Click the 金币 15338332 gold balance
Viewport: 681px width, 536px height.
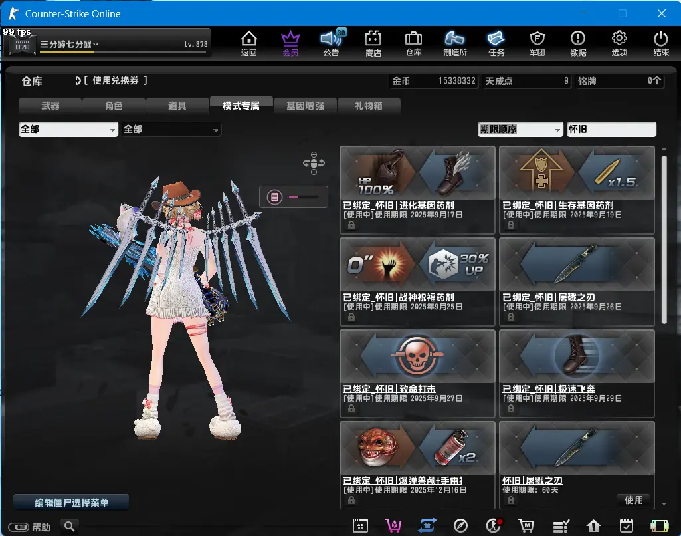(433, 81)
